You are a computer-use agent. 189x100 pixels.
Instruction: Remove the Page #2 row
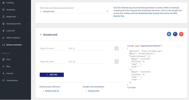(x=117, y=62)
